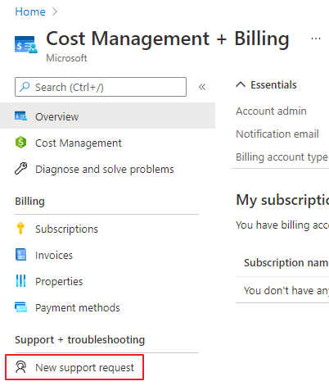Screen dimensions: 329x386
Task: Open Properties under Billing
Action: [59, 281]
